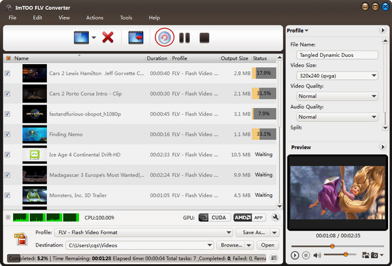Open the Tools menu
The height and width of the screenshot is (266, 392).
(126, 18)
